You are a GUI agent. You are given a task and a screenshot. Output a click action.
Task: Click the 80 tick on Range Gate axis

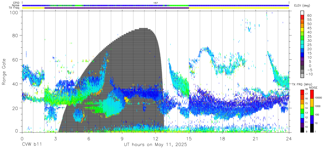[x=15, y=35]
